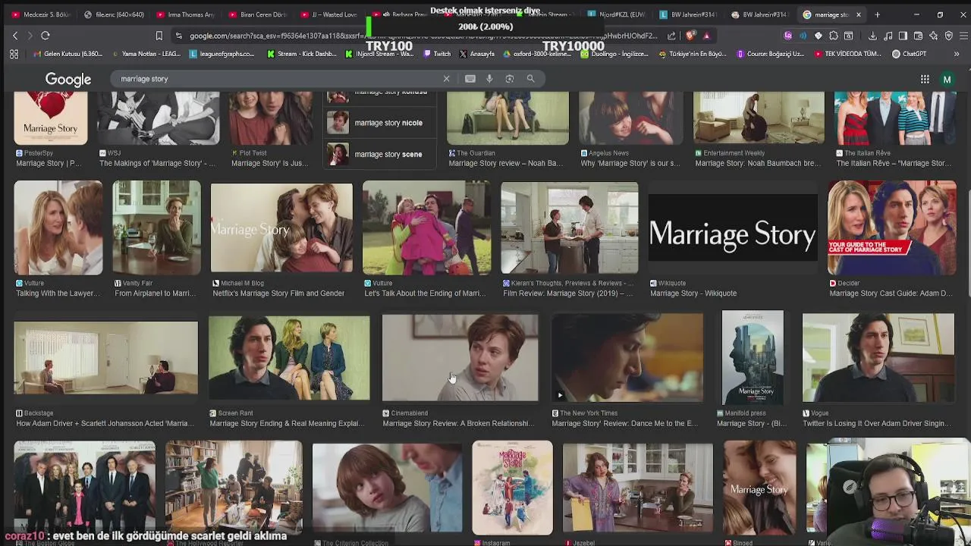Viewport: 971px width, 546px height.
Task: Switch to Irma Thomas tab
Action: [x=185, y=14]
